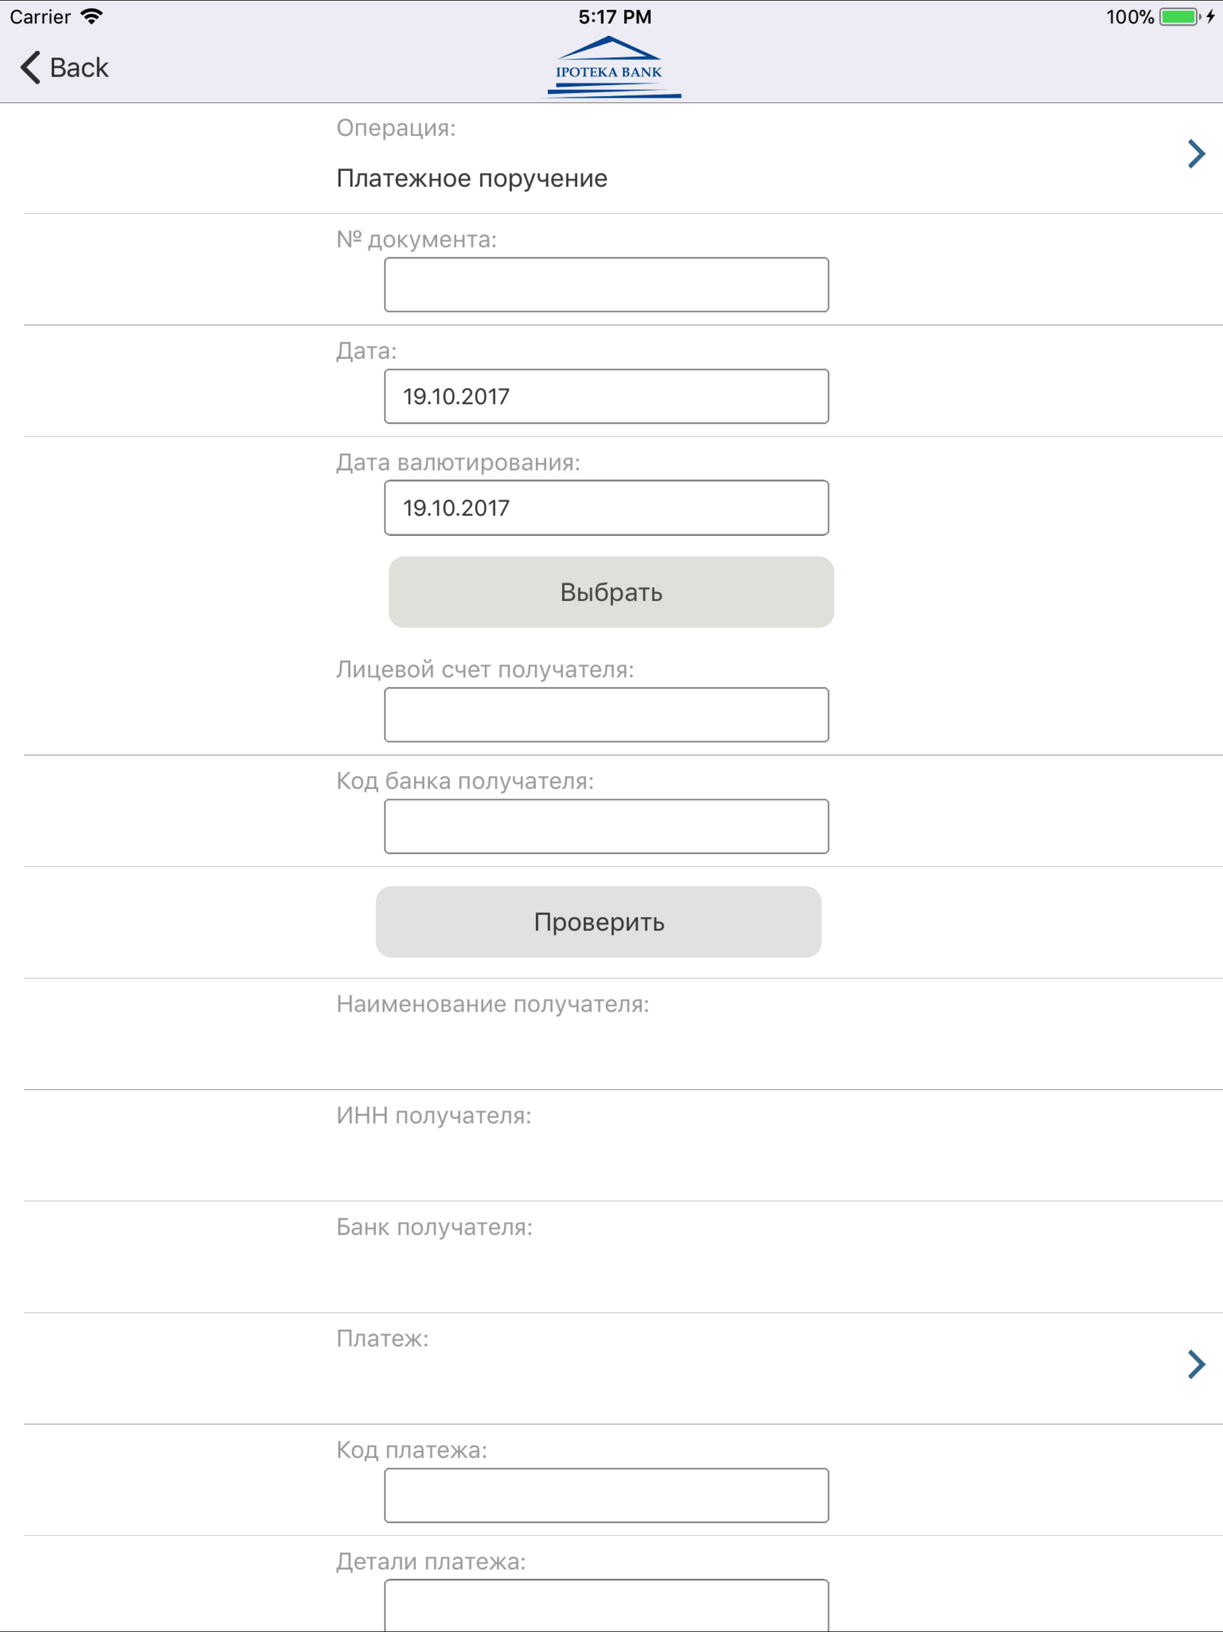The width and height of the screenshot is (1223, 1632).
Task: Tap the Проверить button
Action: click(598, 922)
